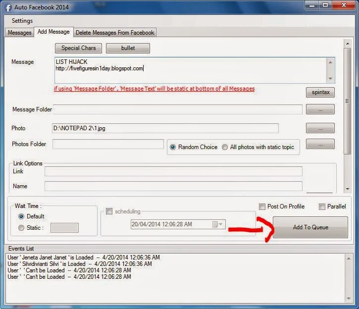Click the Photo path field
This screenshot has width=359, height=309.
(165, 128)
